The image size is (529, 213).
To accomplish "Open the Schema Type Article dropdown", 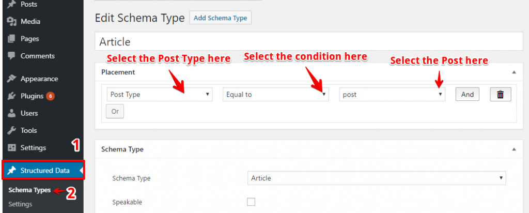I will click(x=377, y=178).
